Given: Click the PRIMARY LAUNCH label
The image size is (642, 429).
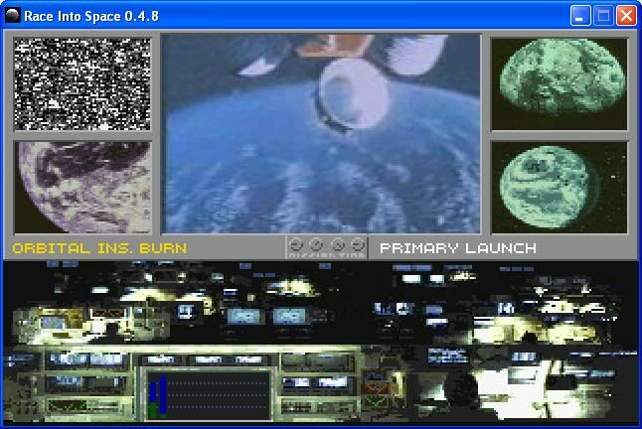Looking at the screenshot, I should (458, 248).
